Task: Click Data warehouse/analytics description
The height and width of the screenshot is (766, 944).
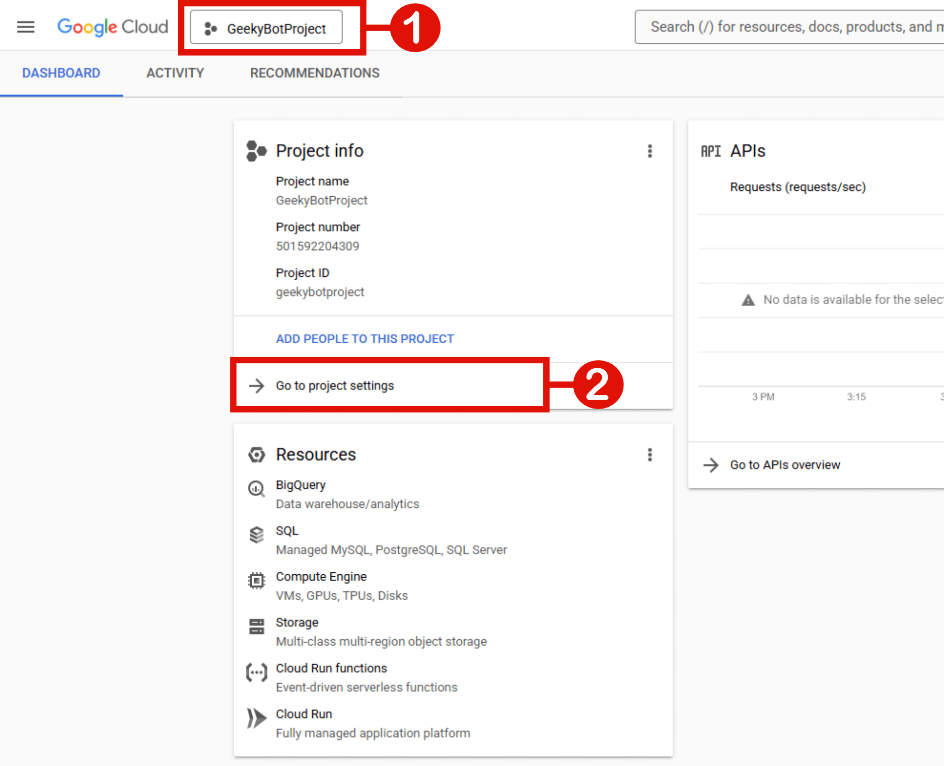Action: pyautogui.click(x=347, y=504)
